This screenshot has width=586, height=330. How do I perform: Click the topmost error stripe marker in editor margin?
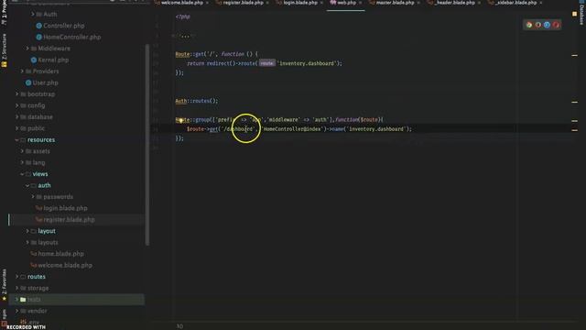[574, 55]
